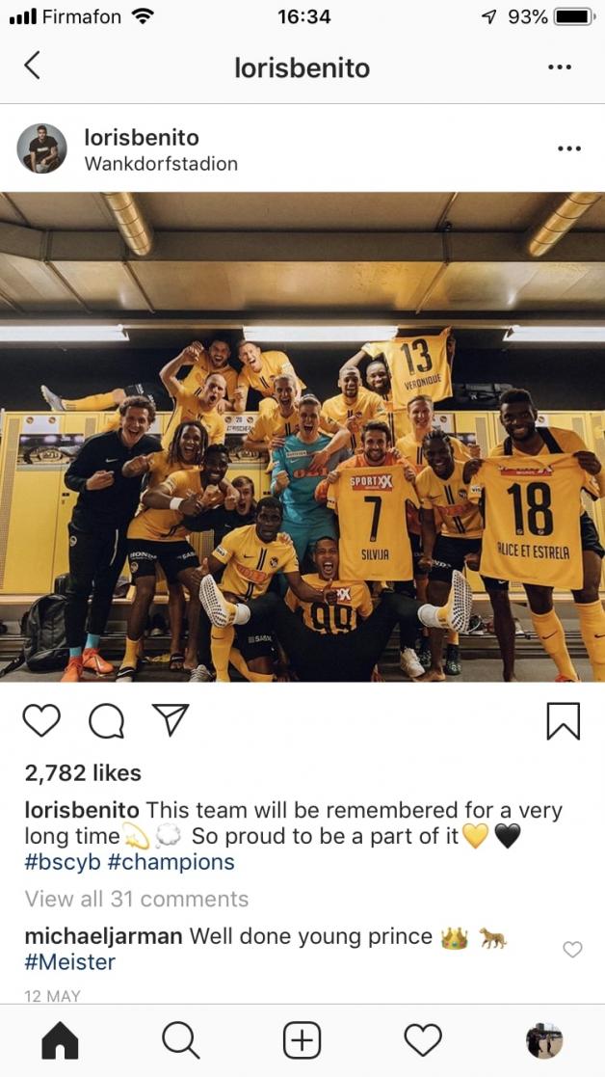Viewport: 605px width, 1077px height.
Task: Tap the back arrow in header
Action: (32, 66)
